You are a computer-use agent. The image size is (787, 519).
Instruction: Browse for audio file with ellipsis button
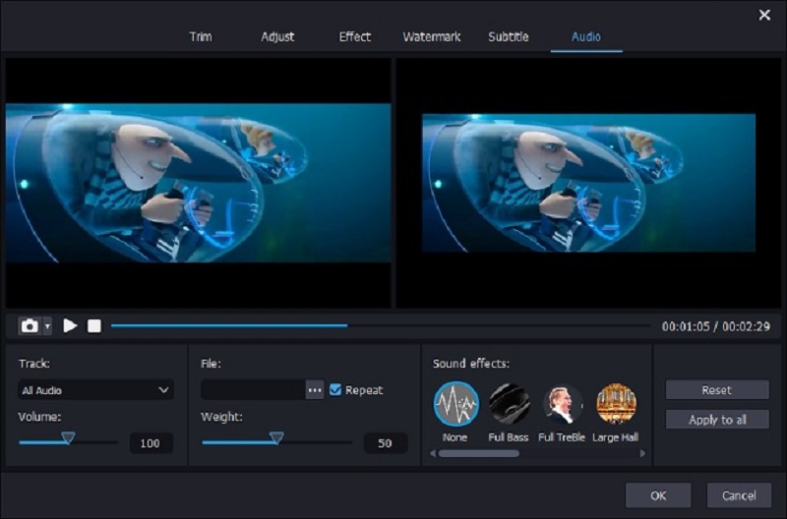pos(315,390)
